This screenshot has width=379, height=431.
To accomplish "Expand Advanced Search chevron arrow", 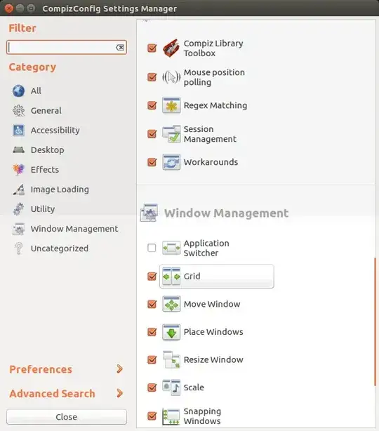I will [119, 393].
